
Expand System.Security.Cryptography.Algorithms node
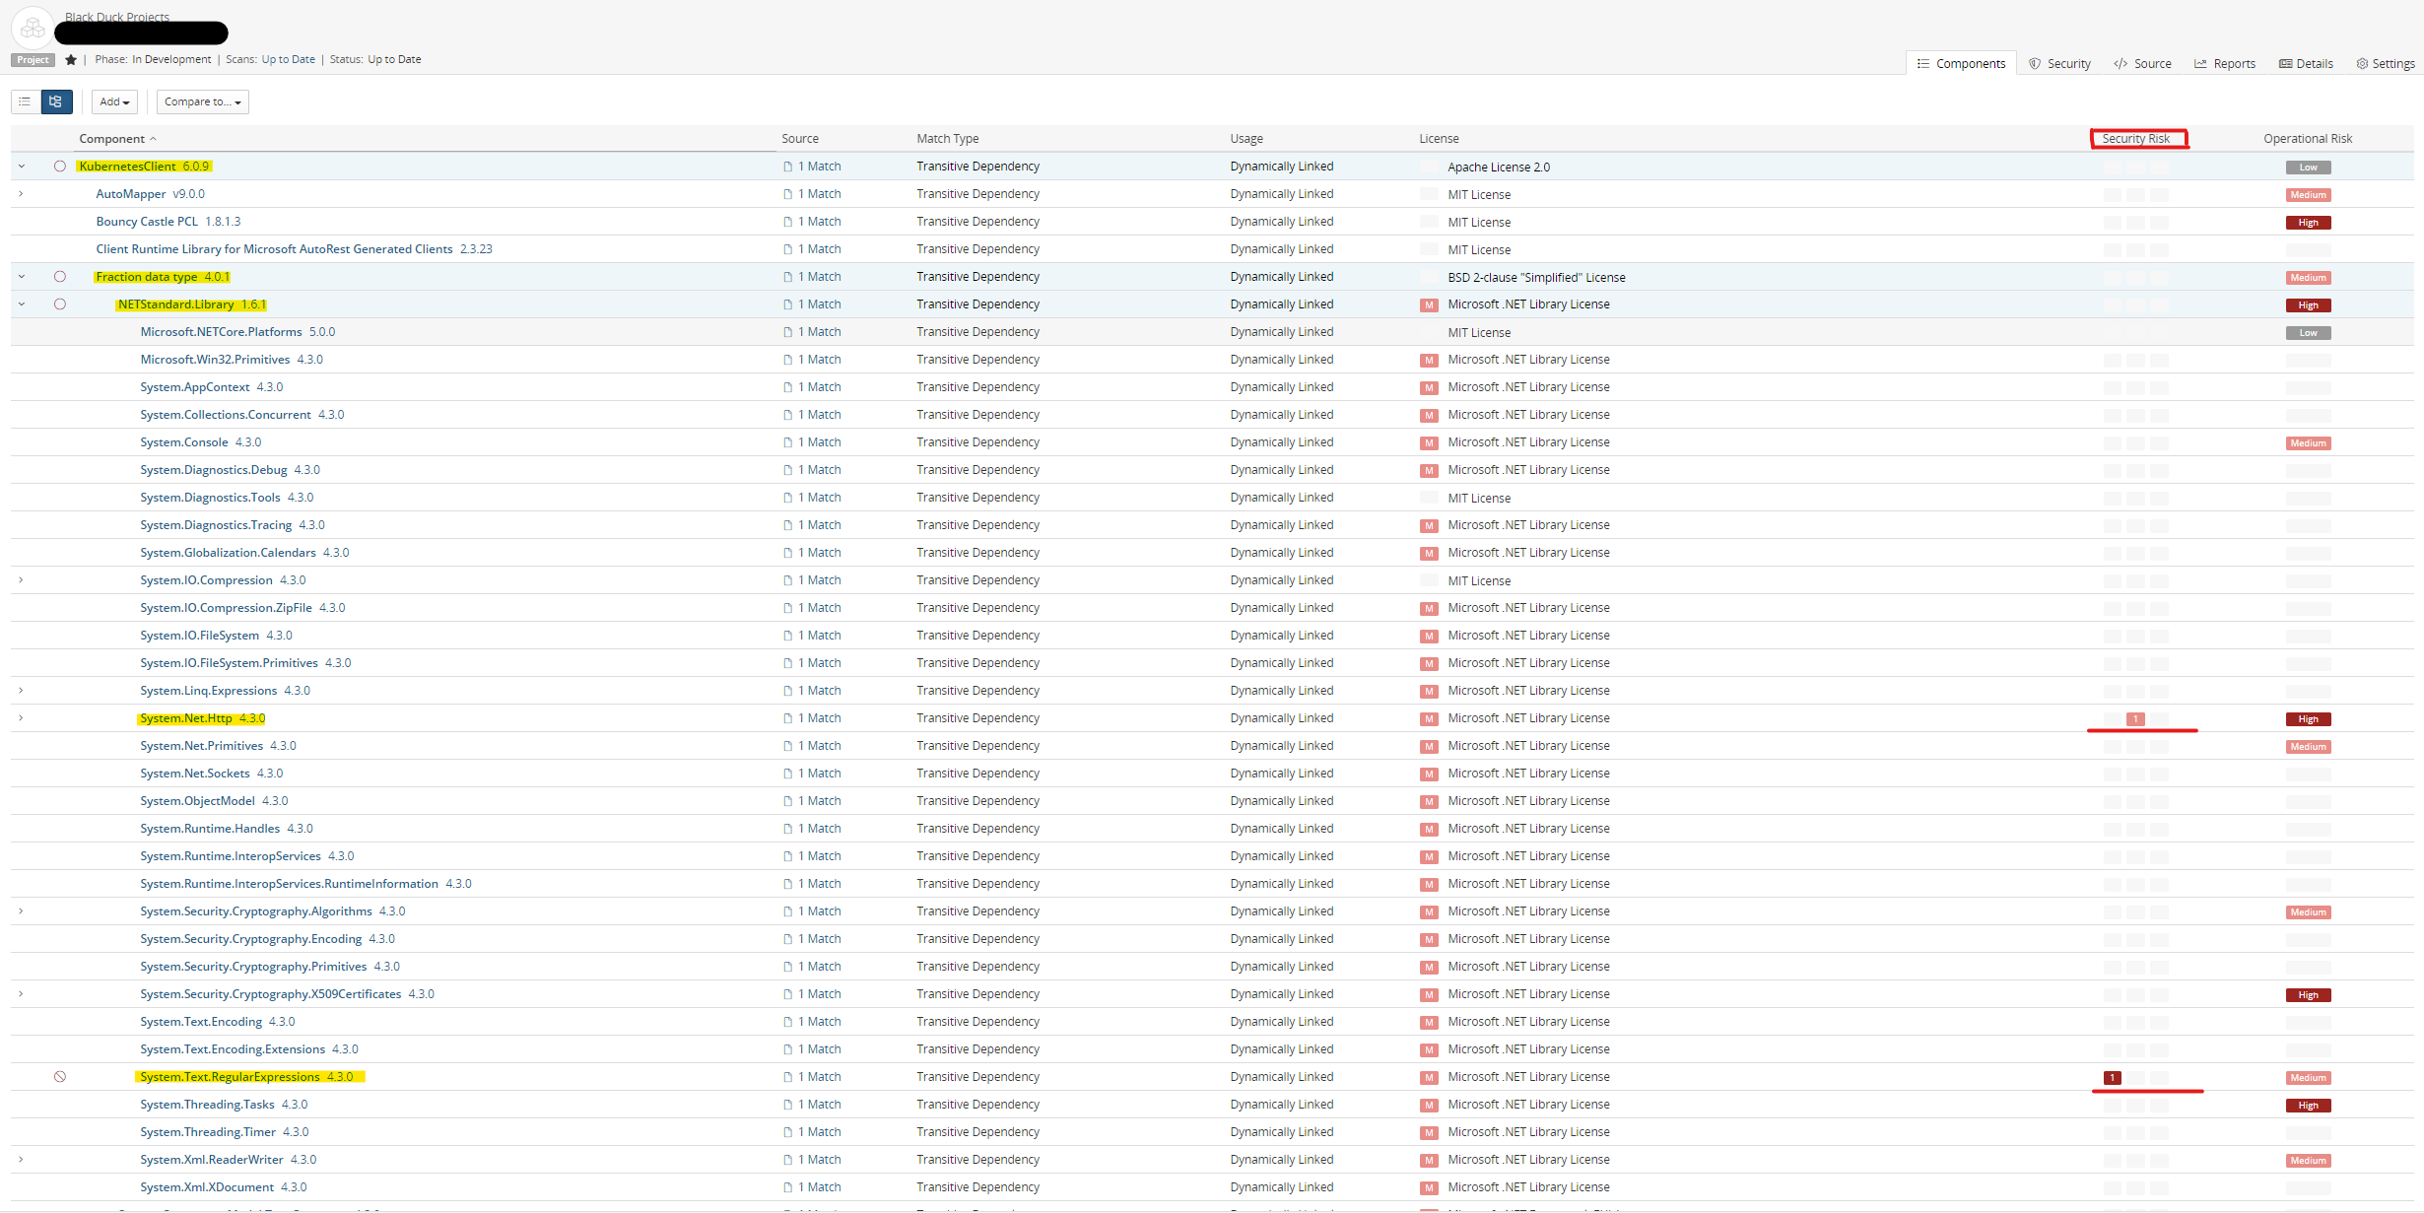click(22, 911)
